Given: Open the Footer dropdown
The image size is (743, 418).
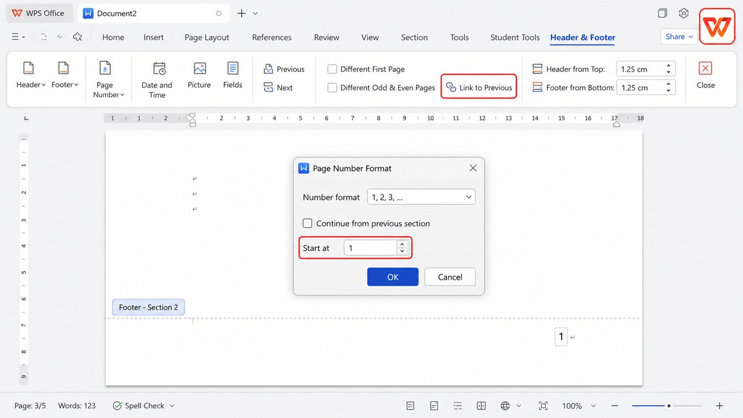Looking at the screenshot, I should (65, 76).
